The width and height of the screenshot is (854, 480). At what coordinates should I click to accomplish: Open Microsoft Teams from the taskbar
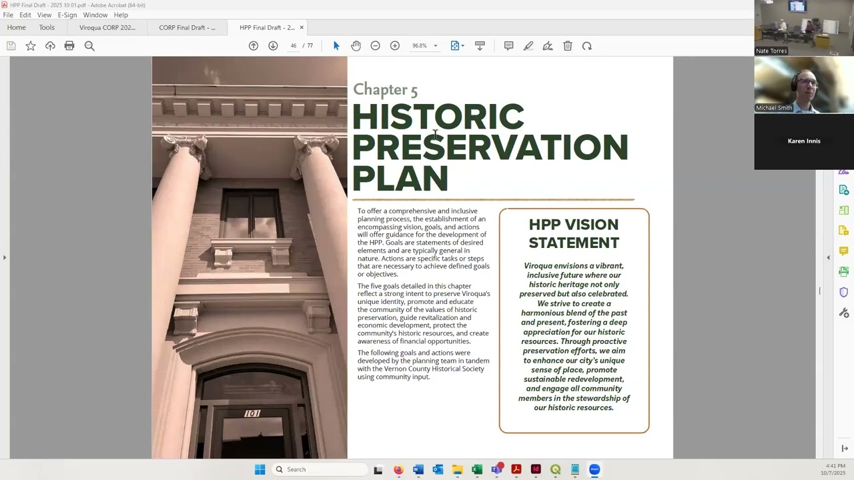[496, 469]
